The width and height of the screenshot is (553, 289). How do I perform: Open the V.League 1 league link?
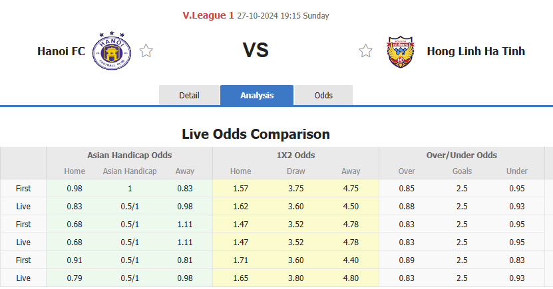208,15
